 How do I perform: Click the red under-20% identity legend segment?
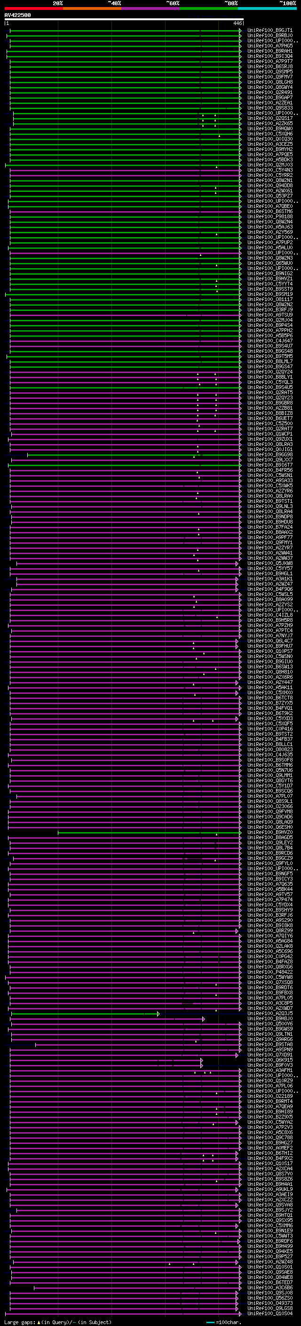pyautogui.click(x=33, y=9)
